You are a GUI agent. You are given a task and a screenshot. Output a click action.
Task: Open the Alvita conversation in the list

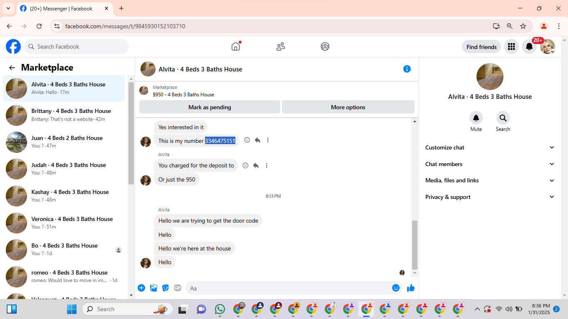[x=64, y=88]
